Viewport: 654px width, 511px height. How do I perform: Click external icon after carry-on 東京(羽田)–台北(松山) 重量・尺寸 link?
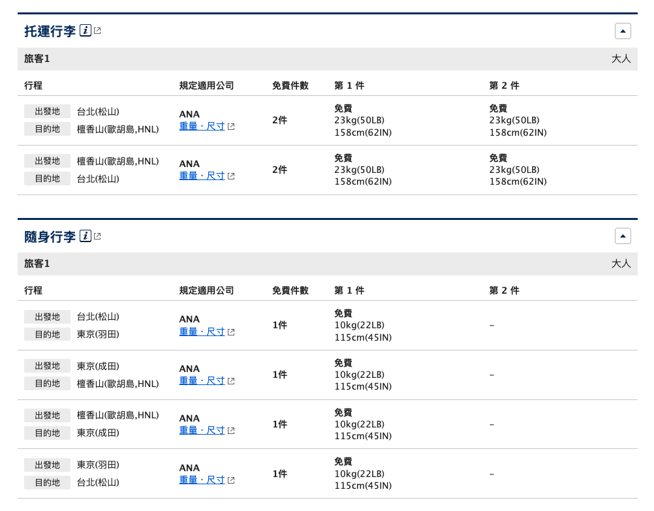click(231, 480)
